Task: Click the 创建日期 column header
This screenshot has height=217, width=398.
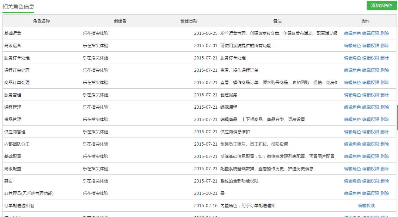Action: (x=189, y=21)
